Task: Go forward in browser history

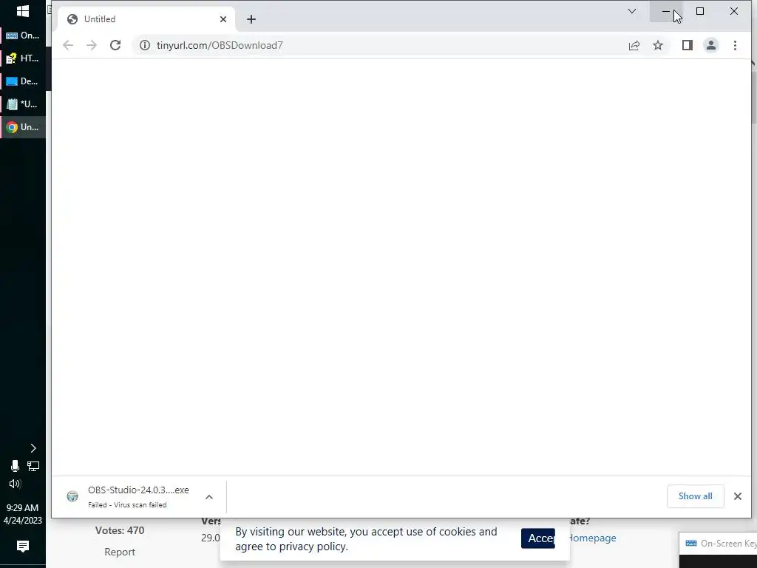Action: (91, 45)
